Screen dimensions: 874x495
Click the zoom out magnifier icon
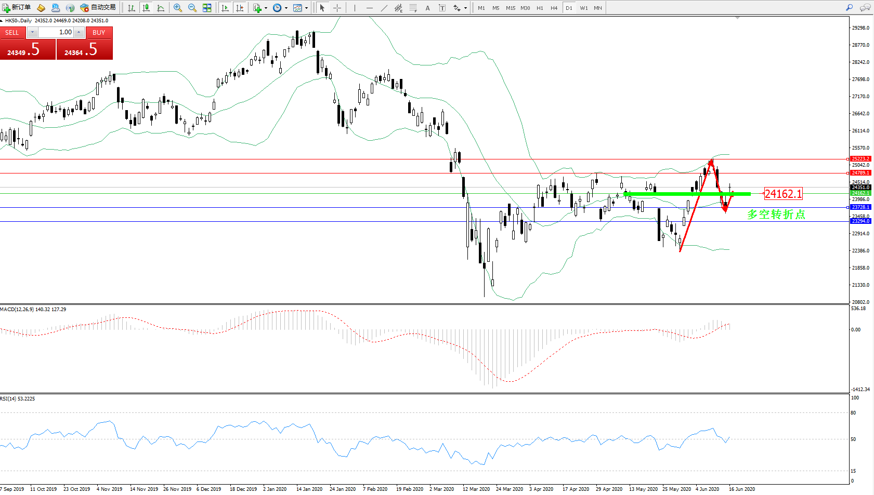pos(192,8)
